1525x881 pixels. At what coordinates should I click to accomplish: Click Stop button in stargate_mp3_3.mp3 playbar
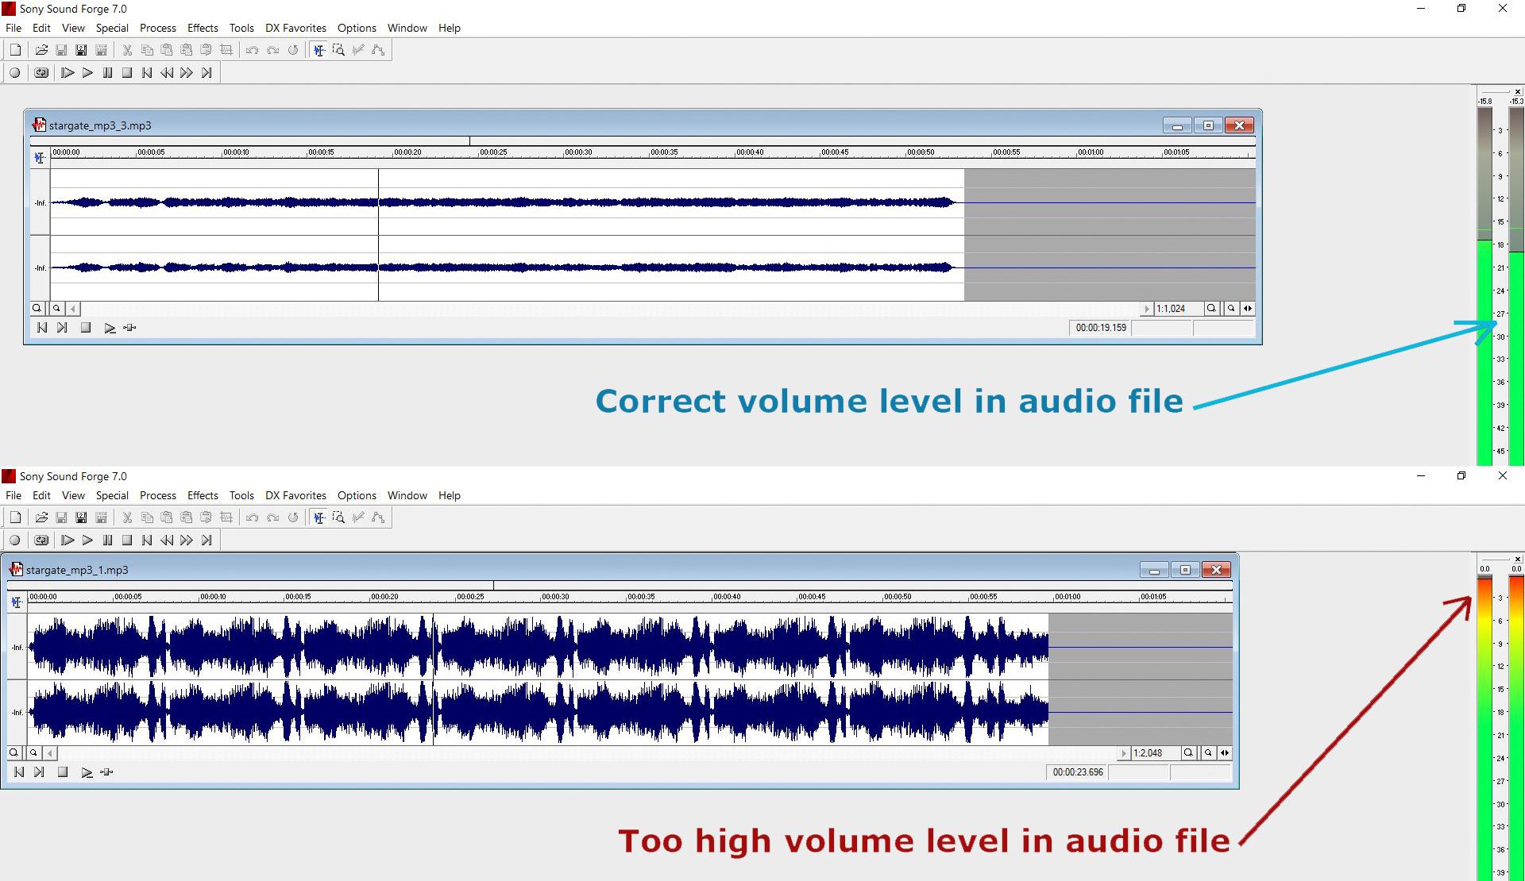pos(86,328)
